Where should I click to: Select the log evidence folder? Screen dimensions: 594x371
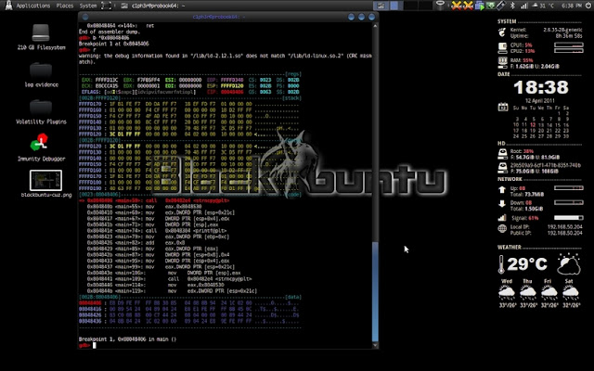(x=41, y=75)
